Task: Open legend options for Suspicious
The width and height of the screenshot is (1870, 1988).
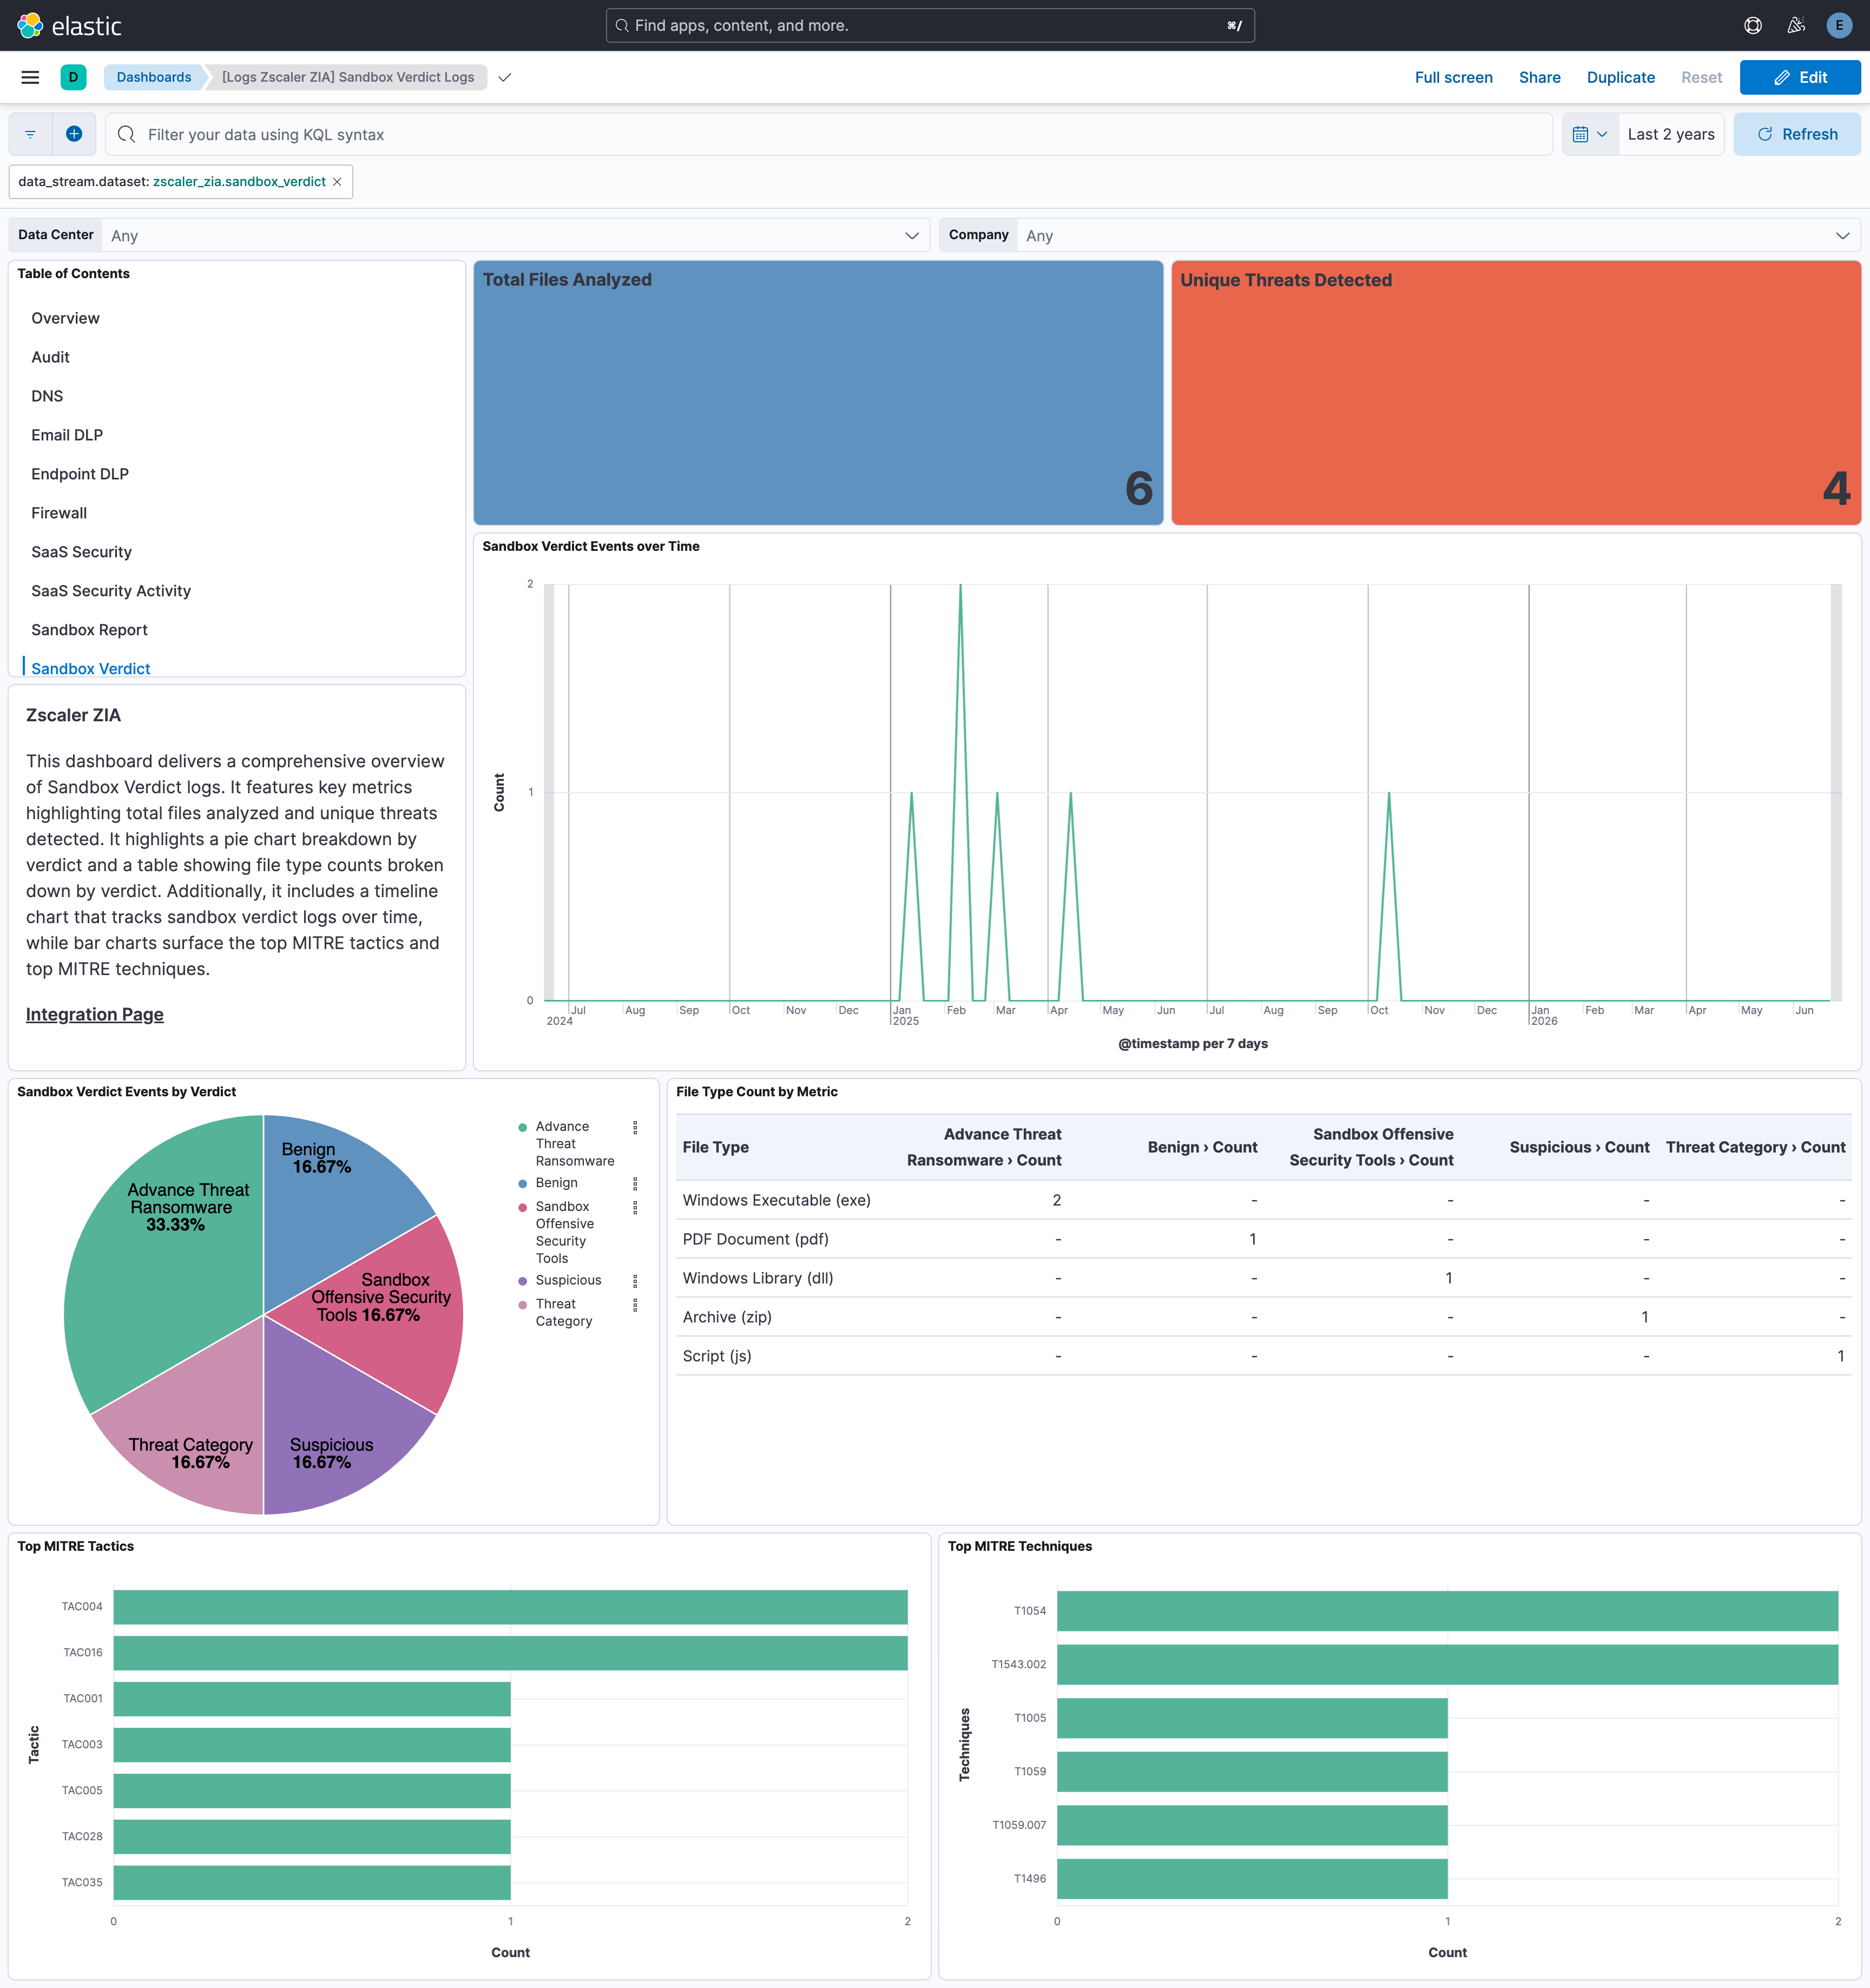Action: [635, 1281]
